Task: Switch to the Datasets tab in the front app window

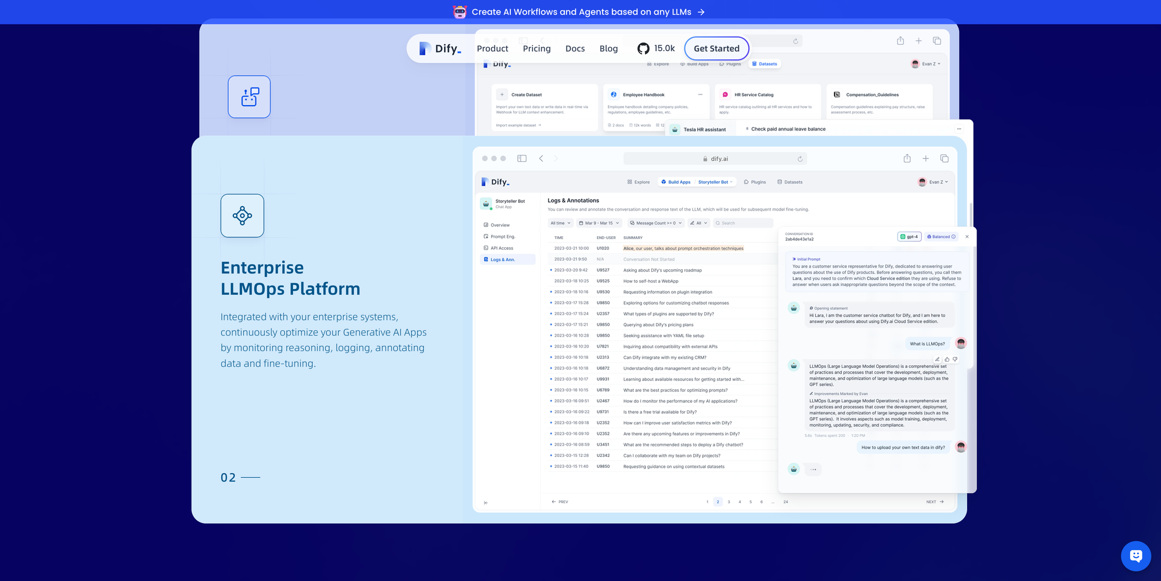Action: click(790, 182)
